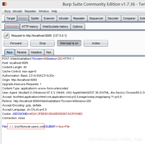Click the Origin header line
Image resolution: width=145 pixels, height=144 pixels.
[20, 80]
